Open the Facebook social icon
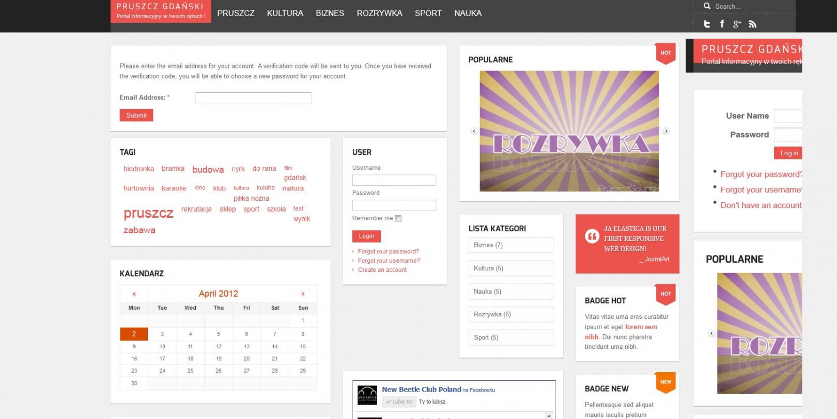The width and height of the screenshot is (837, 419). (722, 24)
